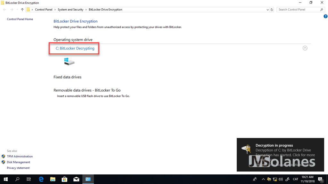The image size is (328, 184).
Task: Click shield icon beside Disk Management
Action: click(x=3, y=162)
